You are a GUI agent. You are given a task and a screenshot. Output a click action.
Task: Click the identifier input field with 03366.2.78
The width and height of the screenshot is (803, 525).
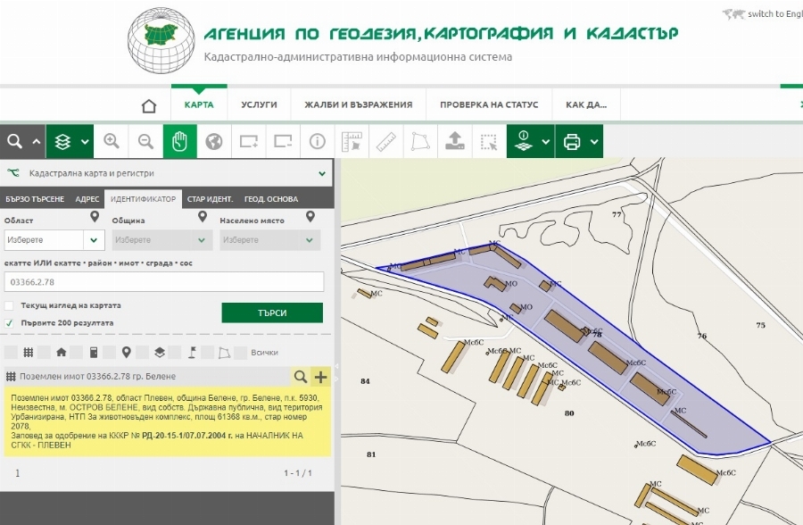click(x=164, y=282)
